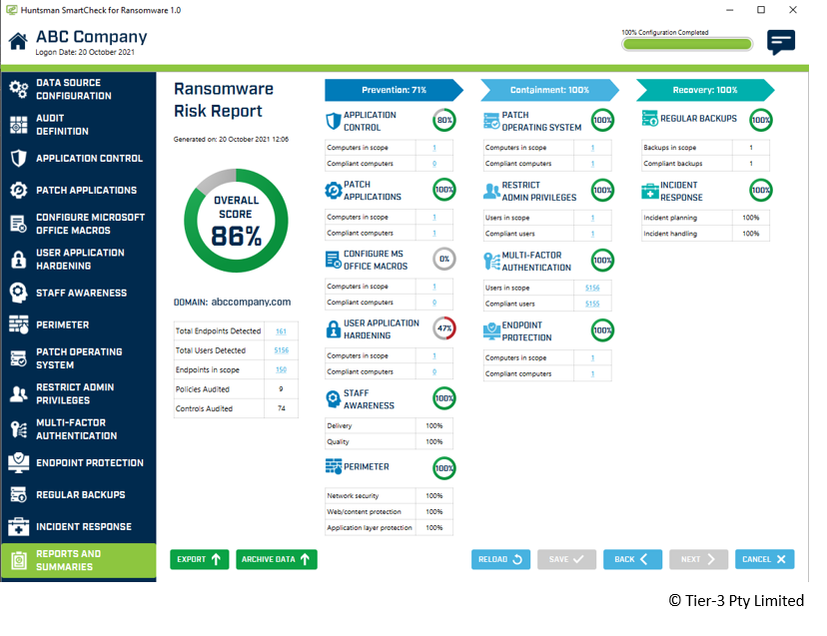Open Data Source Configuration menu item
The height and width of the screenshot is (636, 827).
(x=79, y=89)
